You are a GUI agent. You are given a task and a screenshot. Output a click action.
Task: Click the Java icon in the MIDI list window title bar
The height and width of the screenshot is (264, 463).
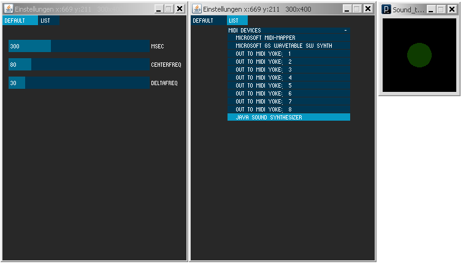[x=197, y=9]
